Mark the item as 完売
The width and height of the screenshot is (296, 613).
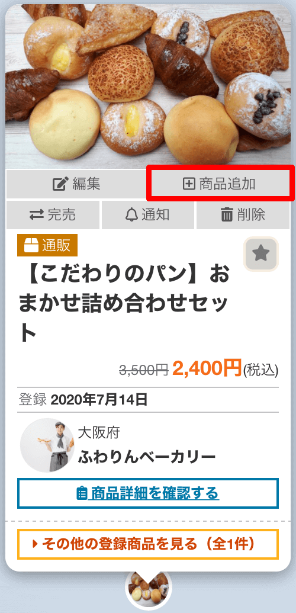point(53,214)
